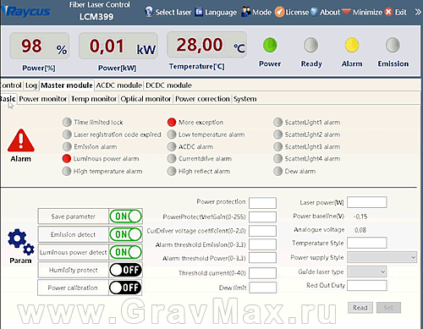This screenshot has height=329, width=423.
Task: Open the DCDC module tab
Action: (168, 85)
